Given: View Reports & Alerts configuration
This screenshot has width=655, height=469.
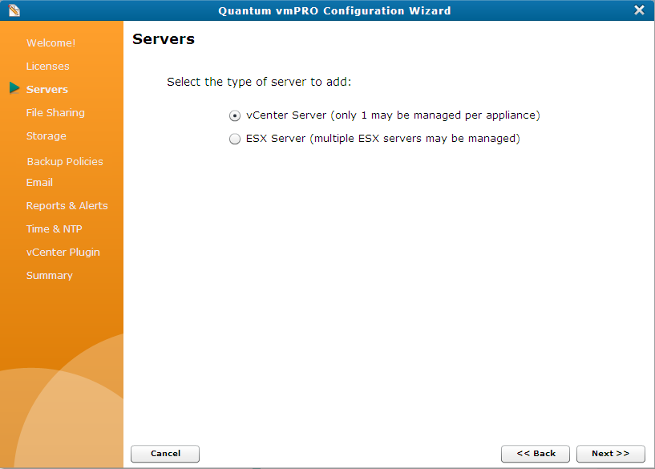Looking at the screenshot, I should coord(67,205).
